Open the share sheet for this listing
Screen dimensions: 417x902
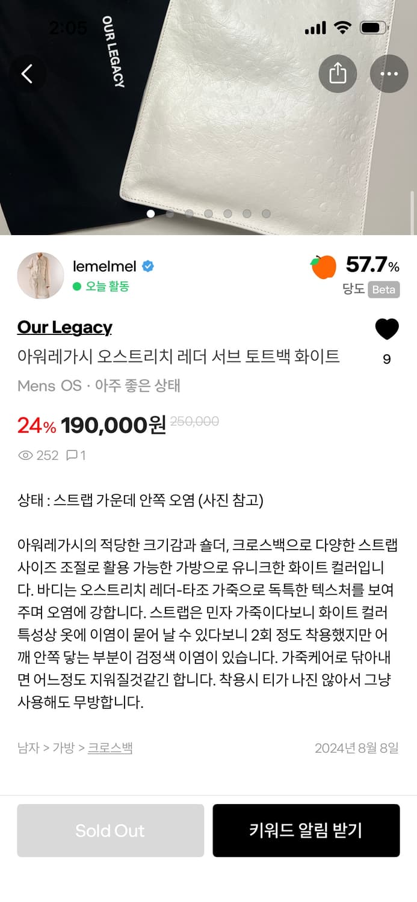tap(339, 73)
